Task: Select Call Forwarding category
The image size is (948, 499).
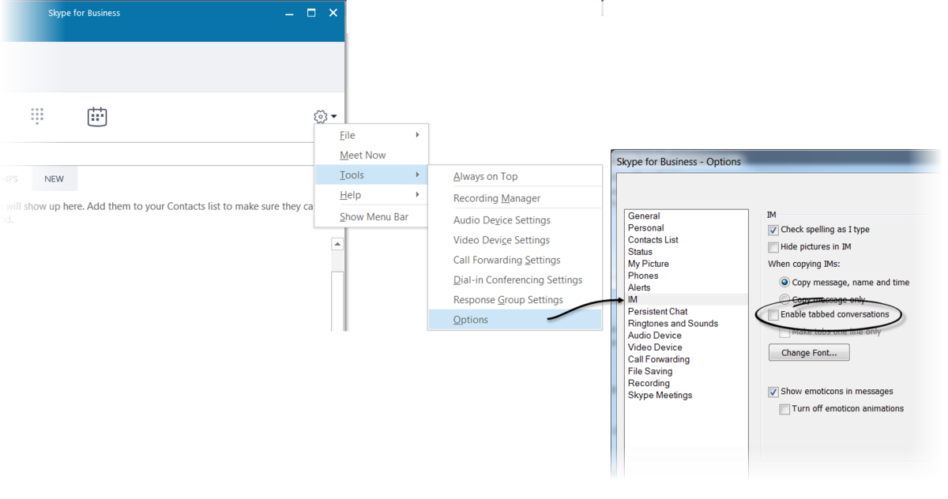Action: click(x=686, y=359)
